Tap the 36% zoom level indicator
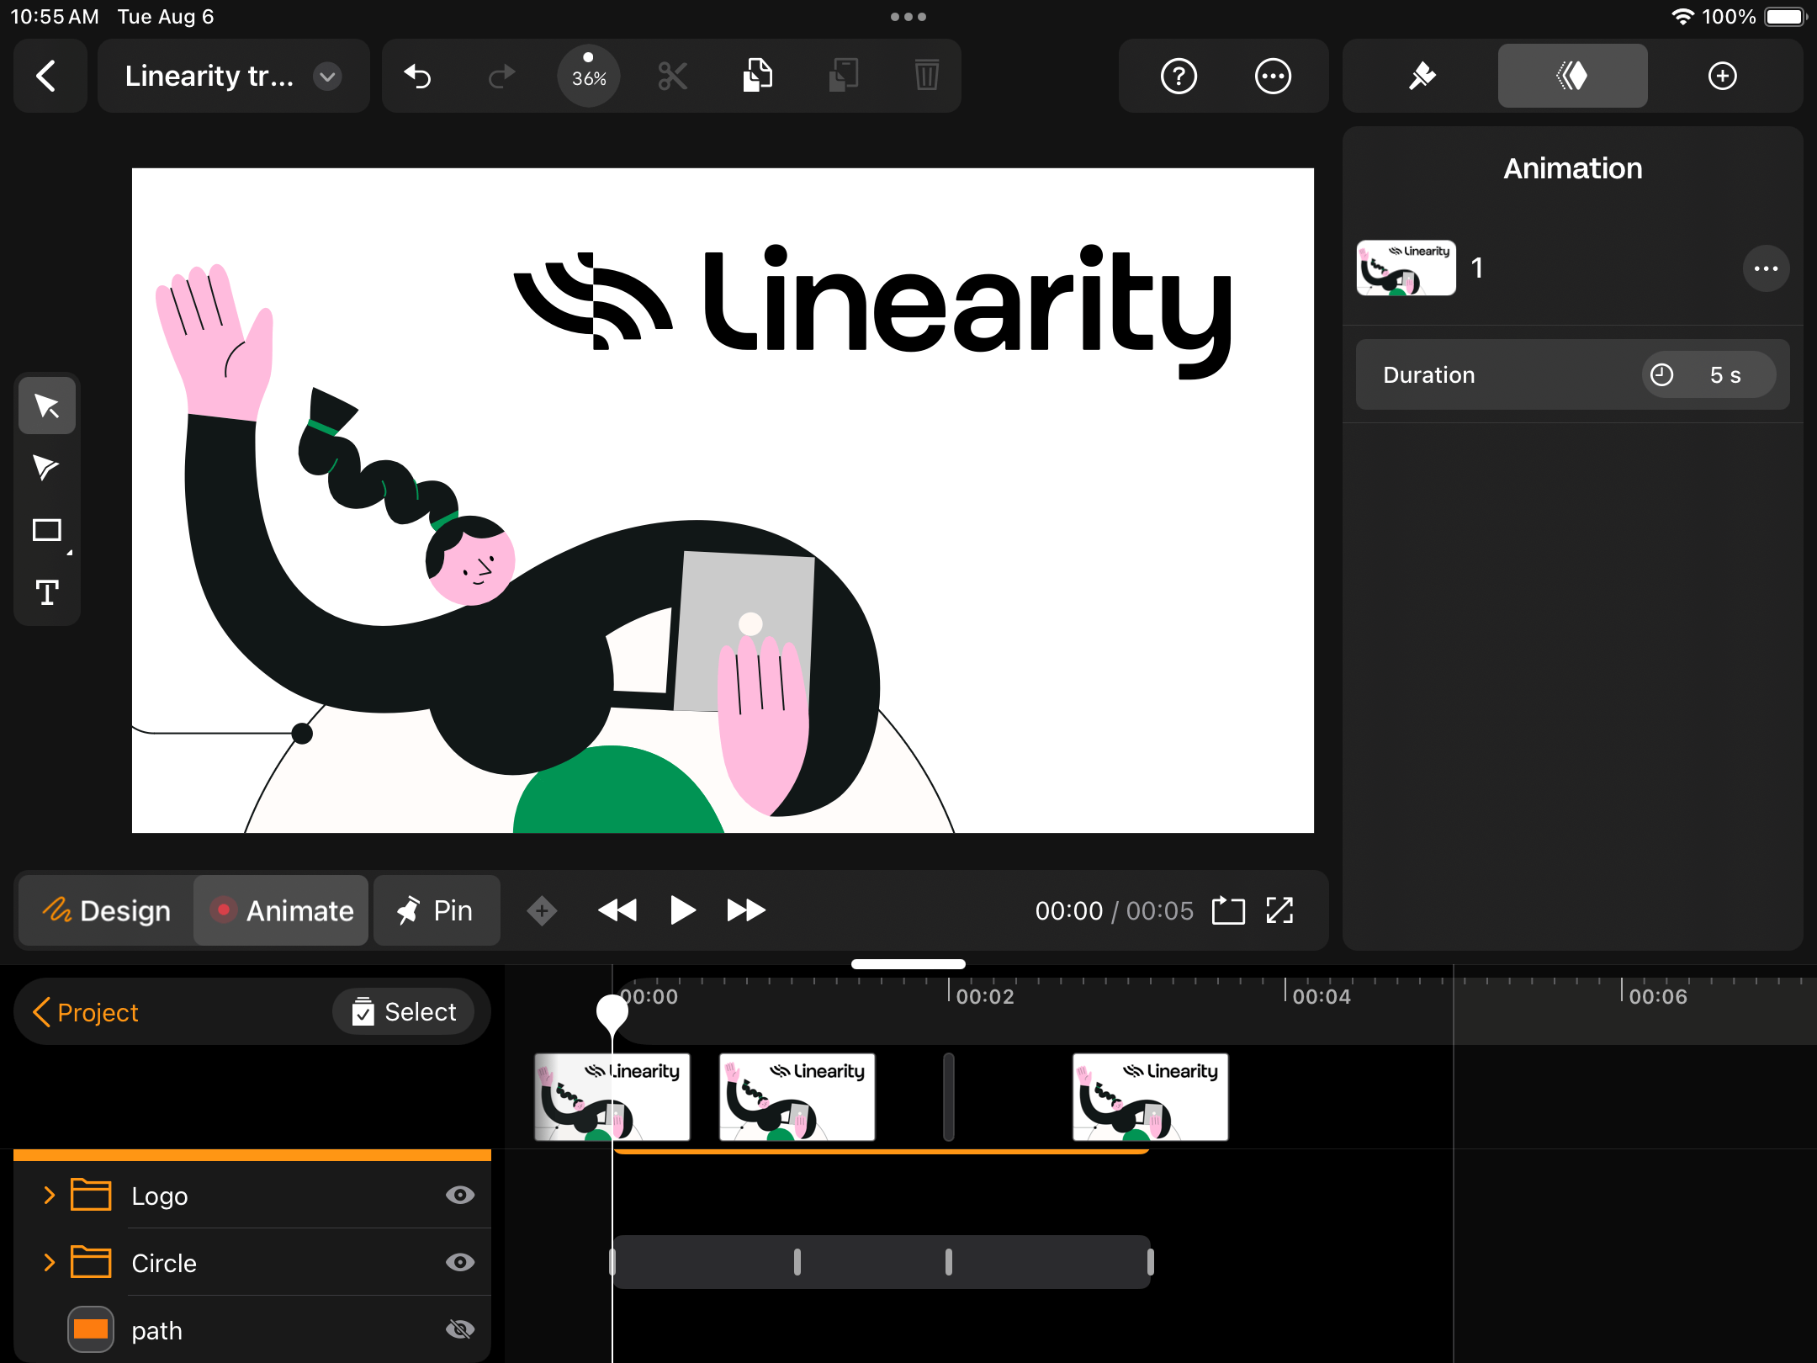The image size is (1817, 1363). click(x=589, y=76)
